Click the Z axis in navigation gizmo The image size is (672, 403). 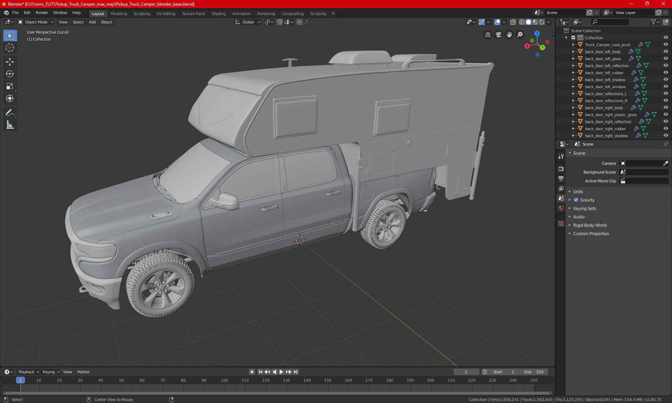tap(537, 34)
